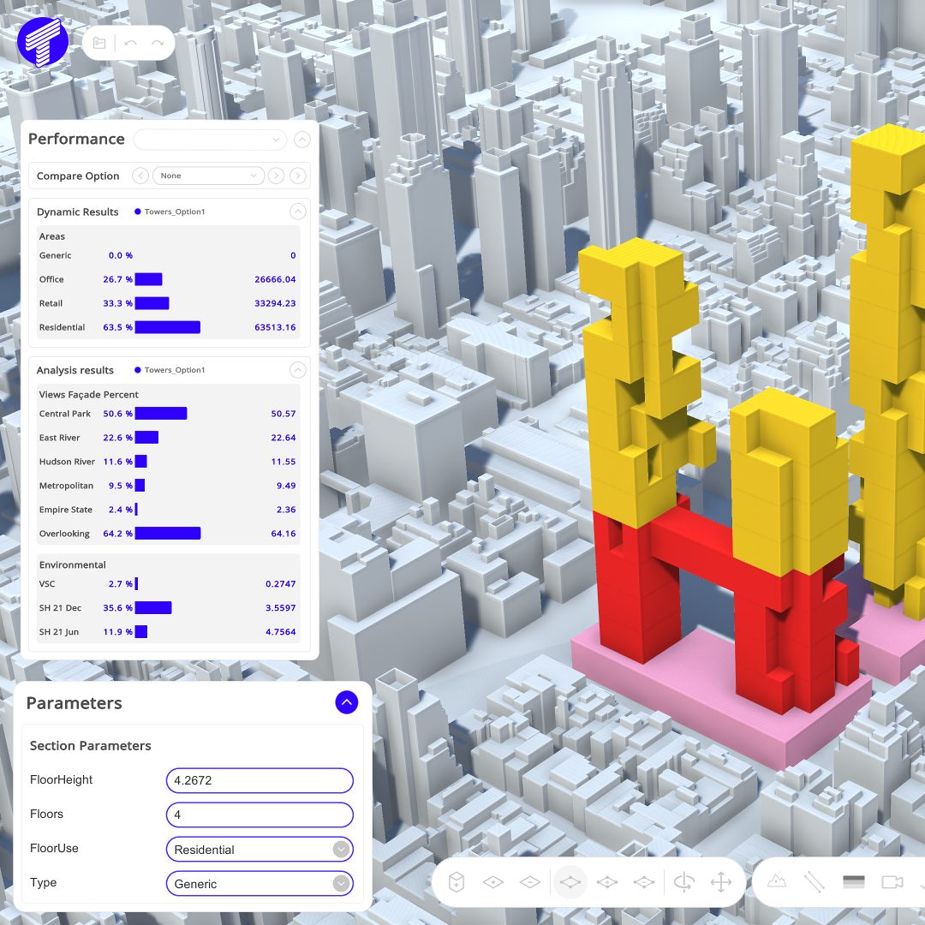The image size is (925, 925).
Task: Select the add floor plus icon
Action: pos(493,882)
